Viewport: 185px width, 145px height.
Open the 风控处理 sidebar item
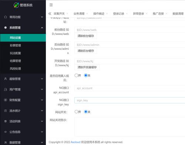pyautogui.click(x=23, y=69)
